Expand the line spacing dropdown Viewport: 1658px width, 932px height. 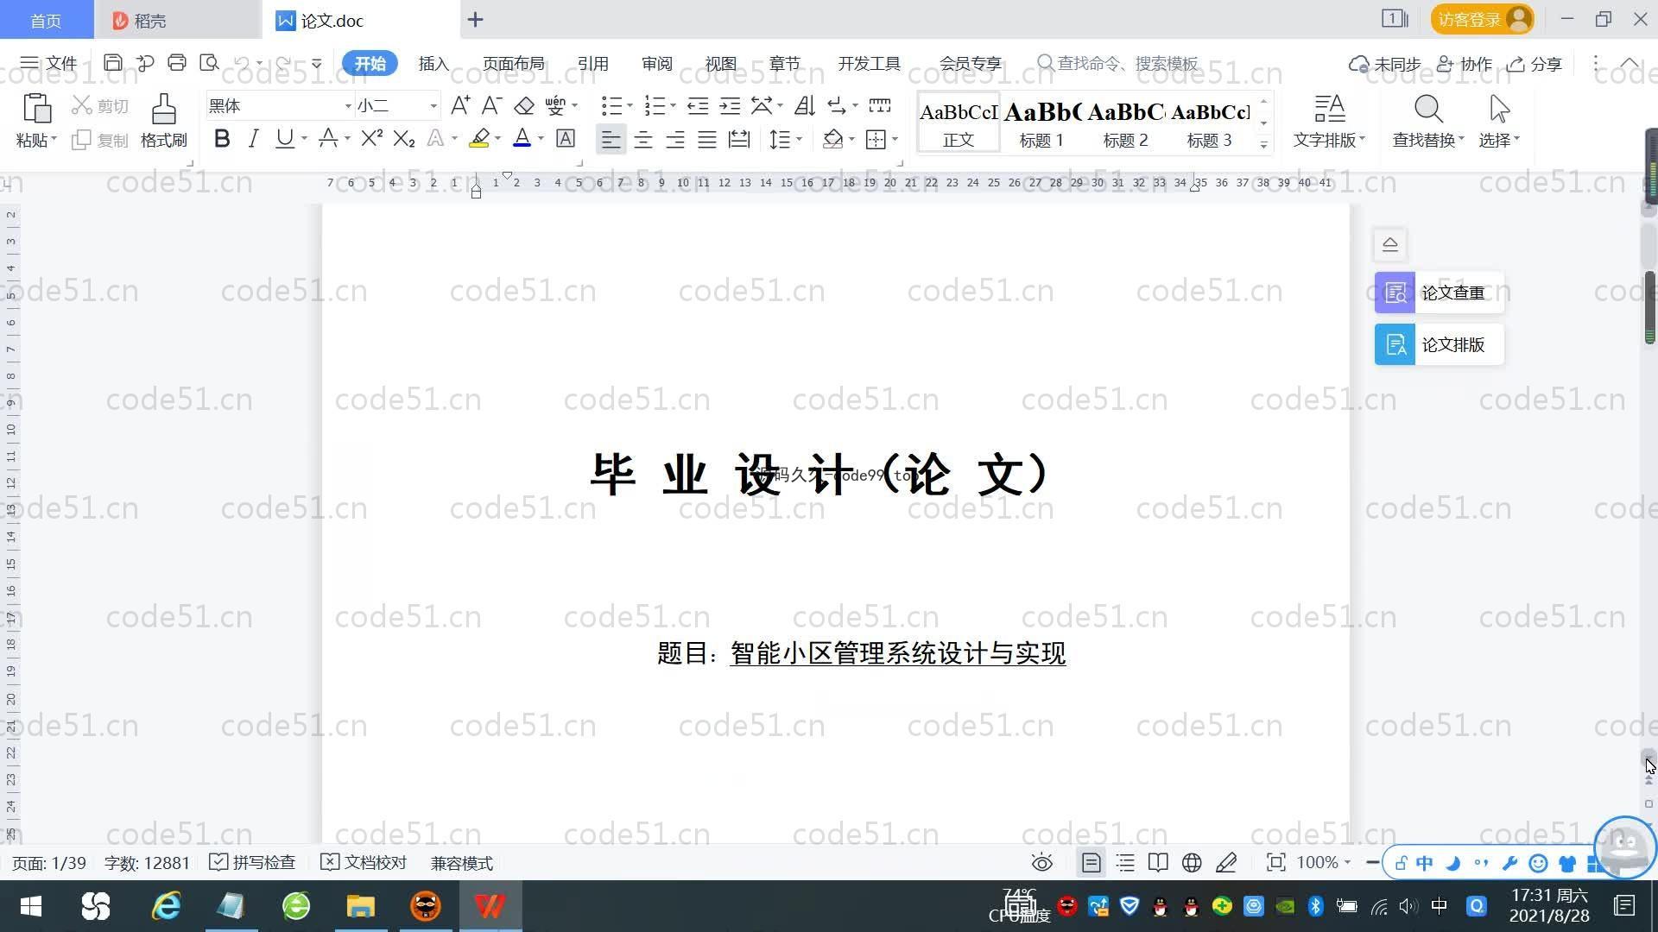(799, 139)
